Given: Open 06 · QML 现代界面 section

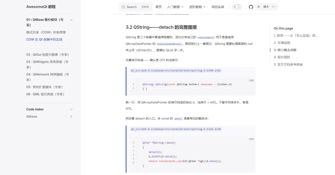Looking at the screenshot, I should [x=45, y=94].
